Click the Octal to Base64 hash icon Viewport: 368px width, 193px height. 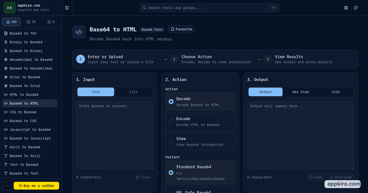click(x=6, y=77)
